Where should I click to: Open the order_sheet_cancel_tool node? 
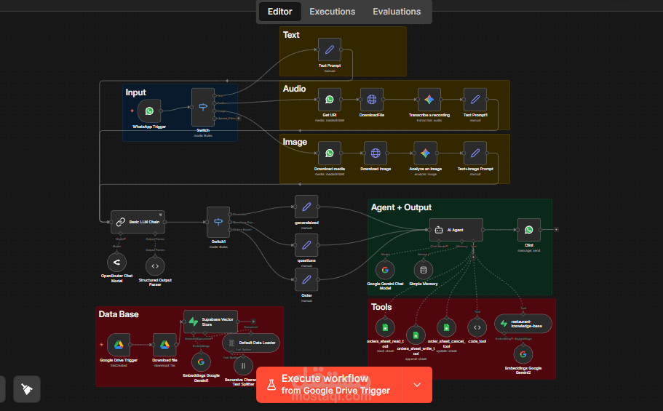(447, 327)
